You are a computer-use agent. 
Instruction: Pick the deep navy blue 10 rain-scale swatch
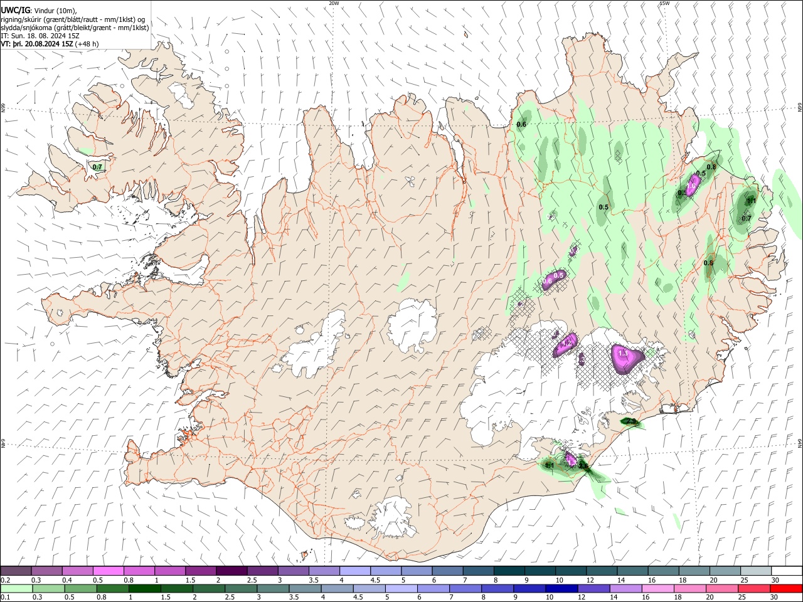[561, 588]
